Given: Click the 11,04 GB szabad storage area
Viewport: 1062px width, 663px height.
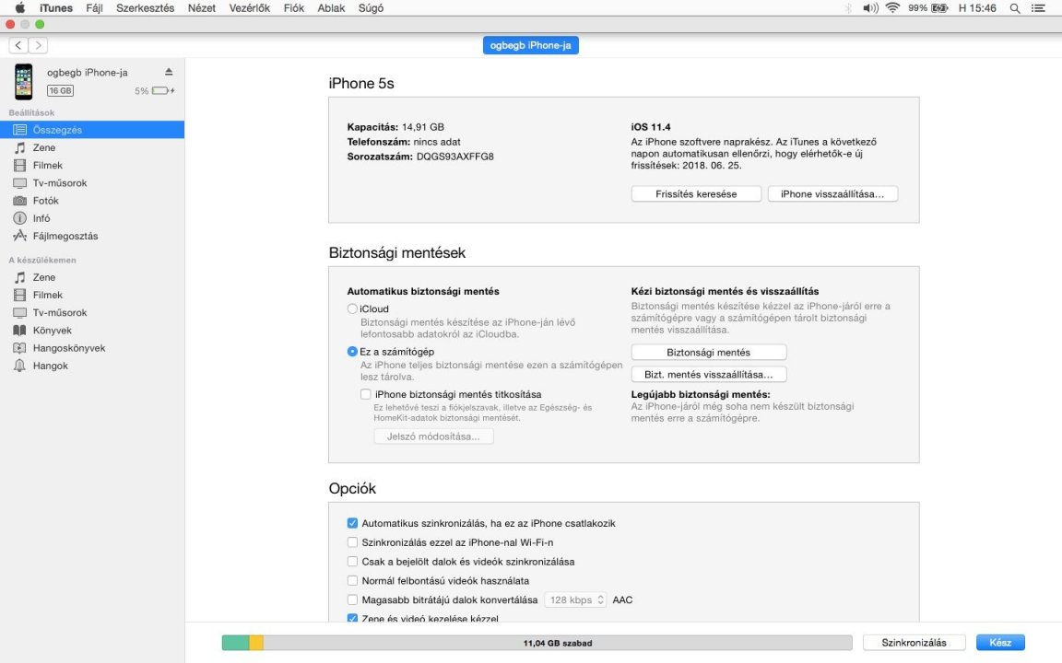Looking at the screenshot, I should pos(558,643).
